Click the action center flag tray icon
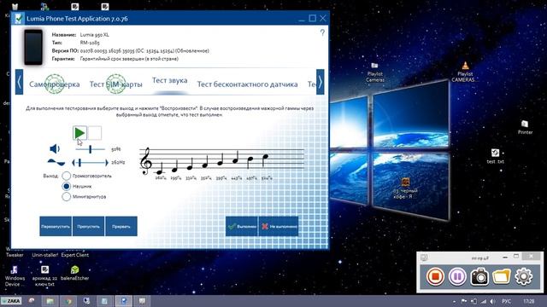 tap(464, 301)
